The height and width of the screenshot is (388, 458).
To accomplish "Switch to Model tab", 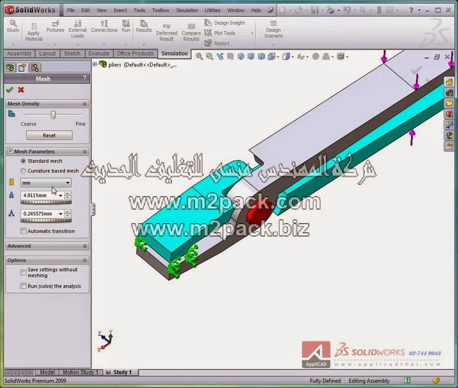I will (47, 372).
